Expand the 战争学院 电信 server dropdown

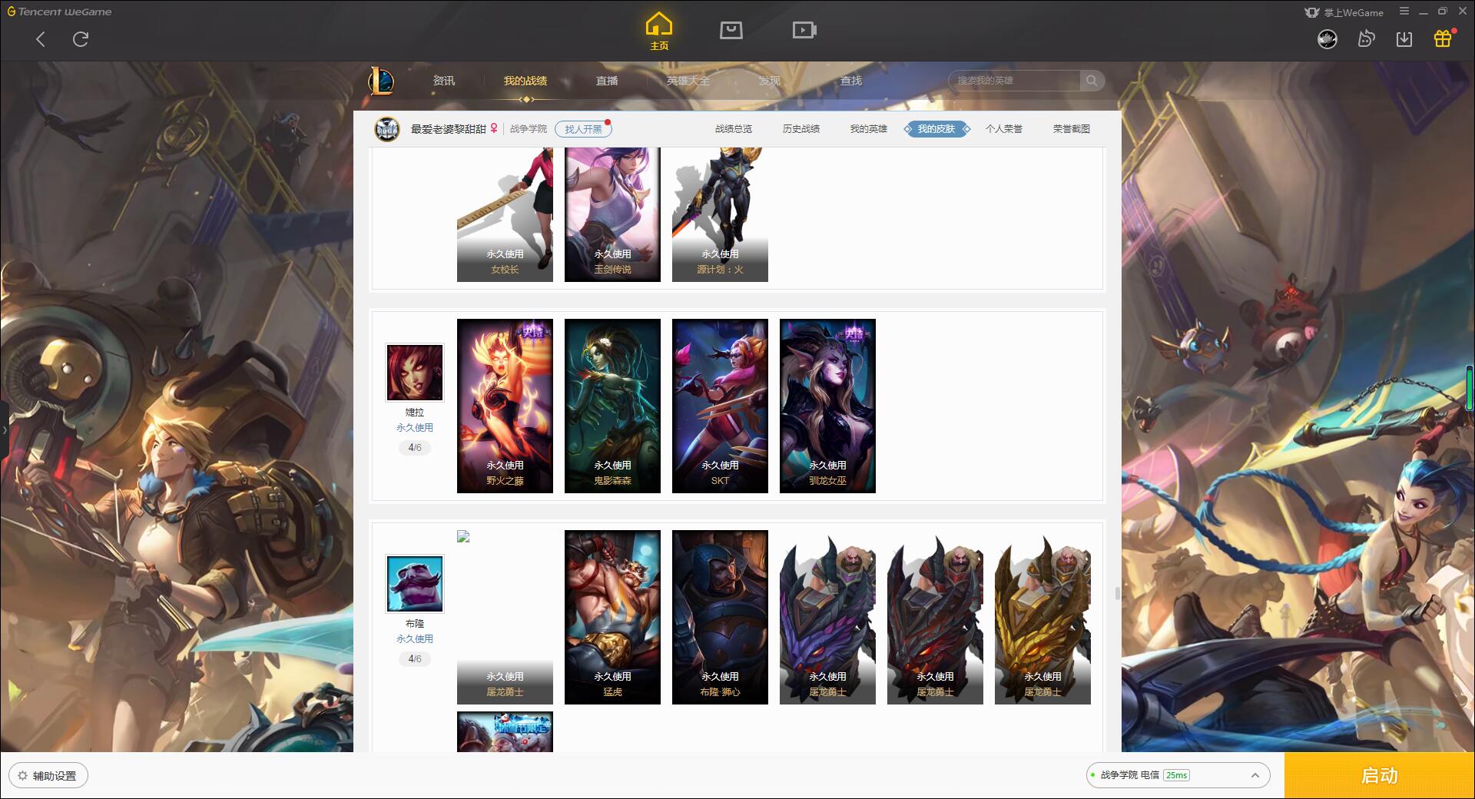coord(1178,775)
